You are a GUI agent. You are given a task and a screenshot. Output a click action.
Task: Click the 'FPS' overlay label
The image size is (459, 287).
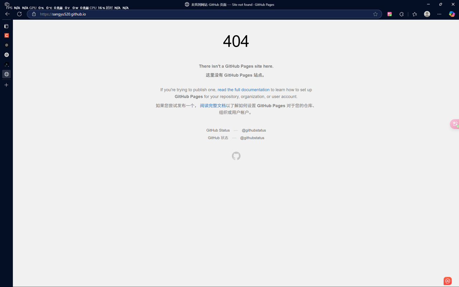coord(9,8)
